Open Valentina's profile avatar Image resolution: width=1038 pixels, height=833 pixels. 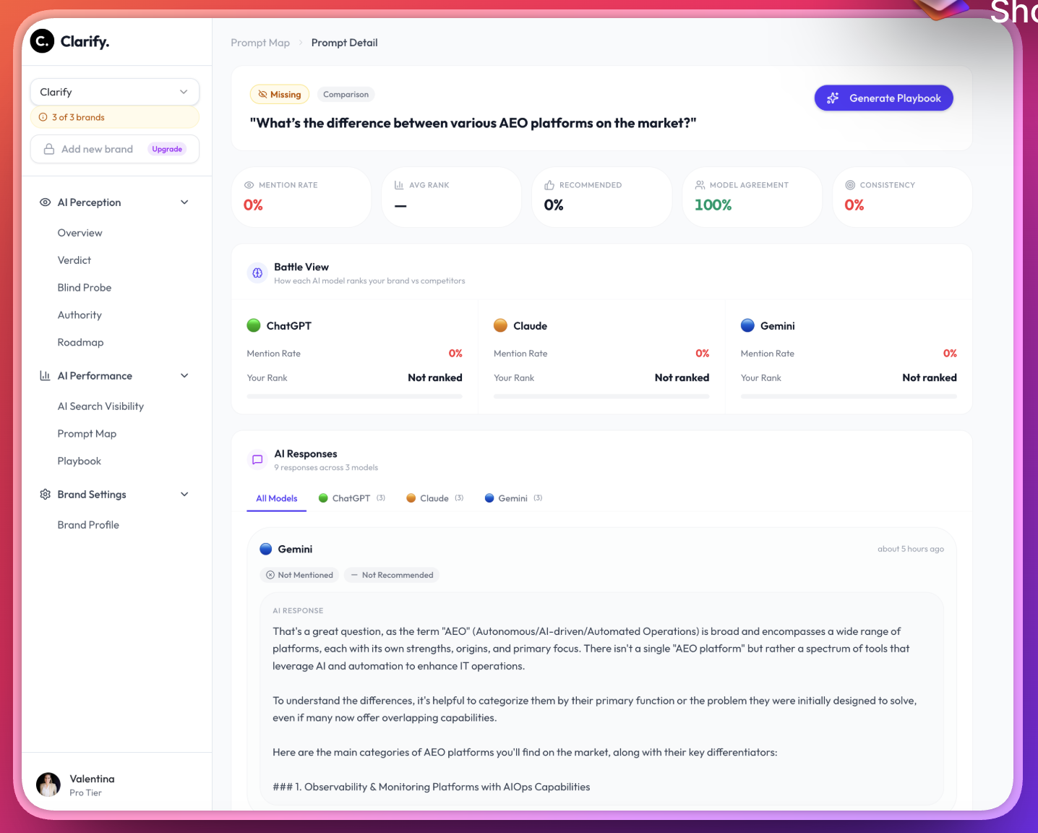pos(48,785)
